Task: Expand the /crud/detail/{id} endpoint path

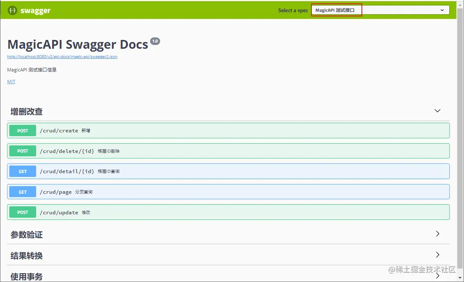Action: 67,171
